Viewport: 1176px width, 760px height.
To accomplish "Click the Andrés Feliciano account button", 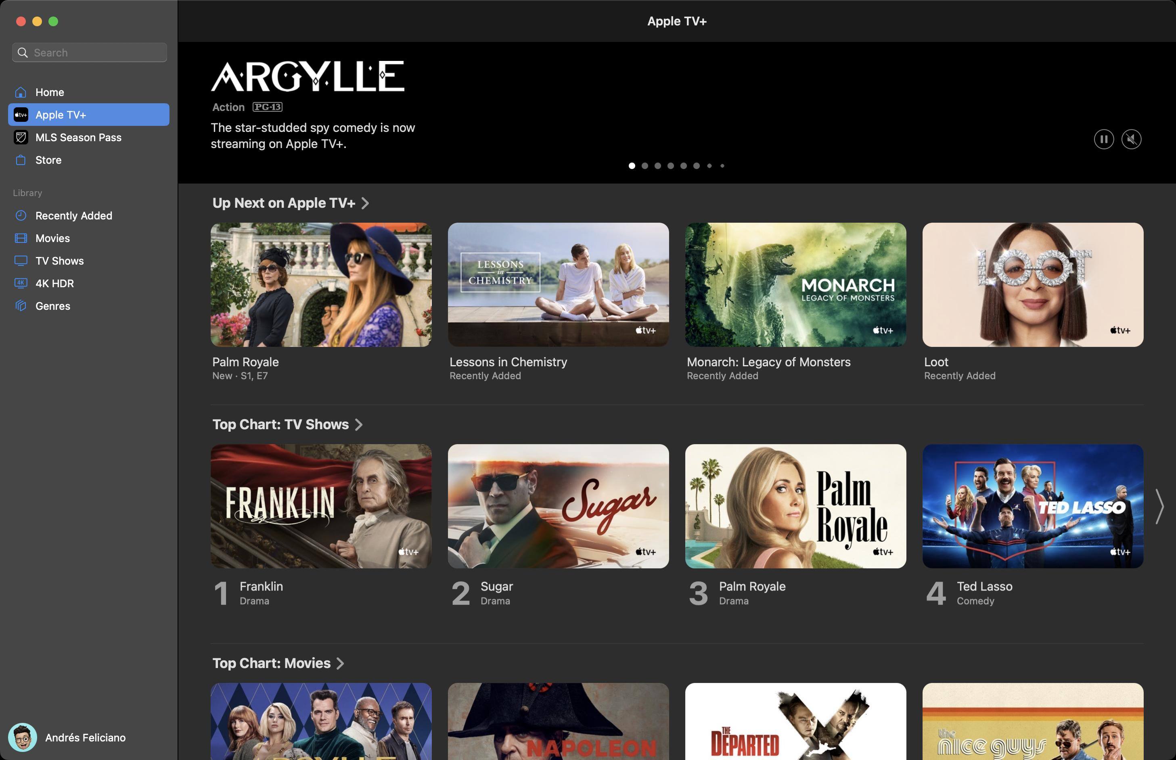I will [x=69, y=737].
